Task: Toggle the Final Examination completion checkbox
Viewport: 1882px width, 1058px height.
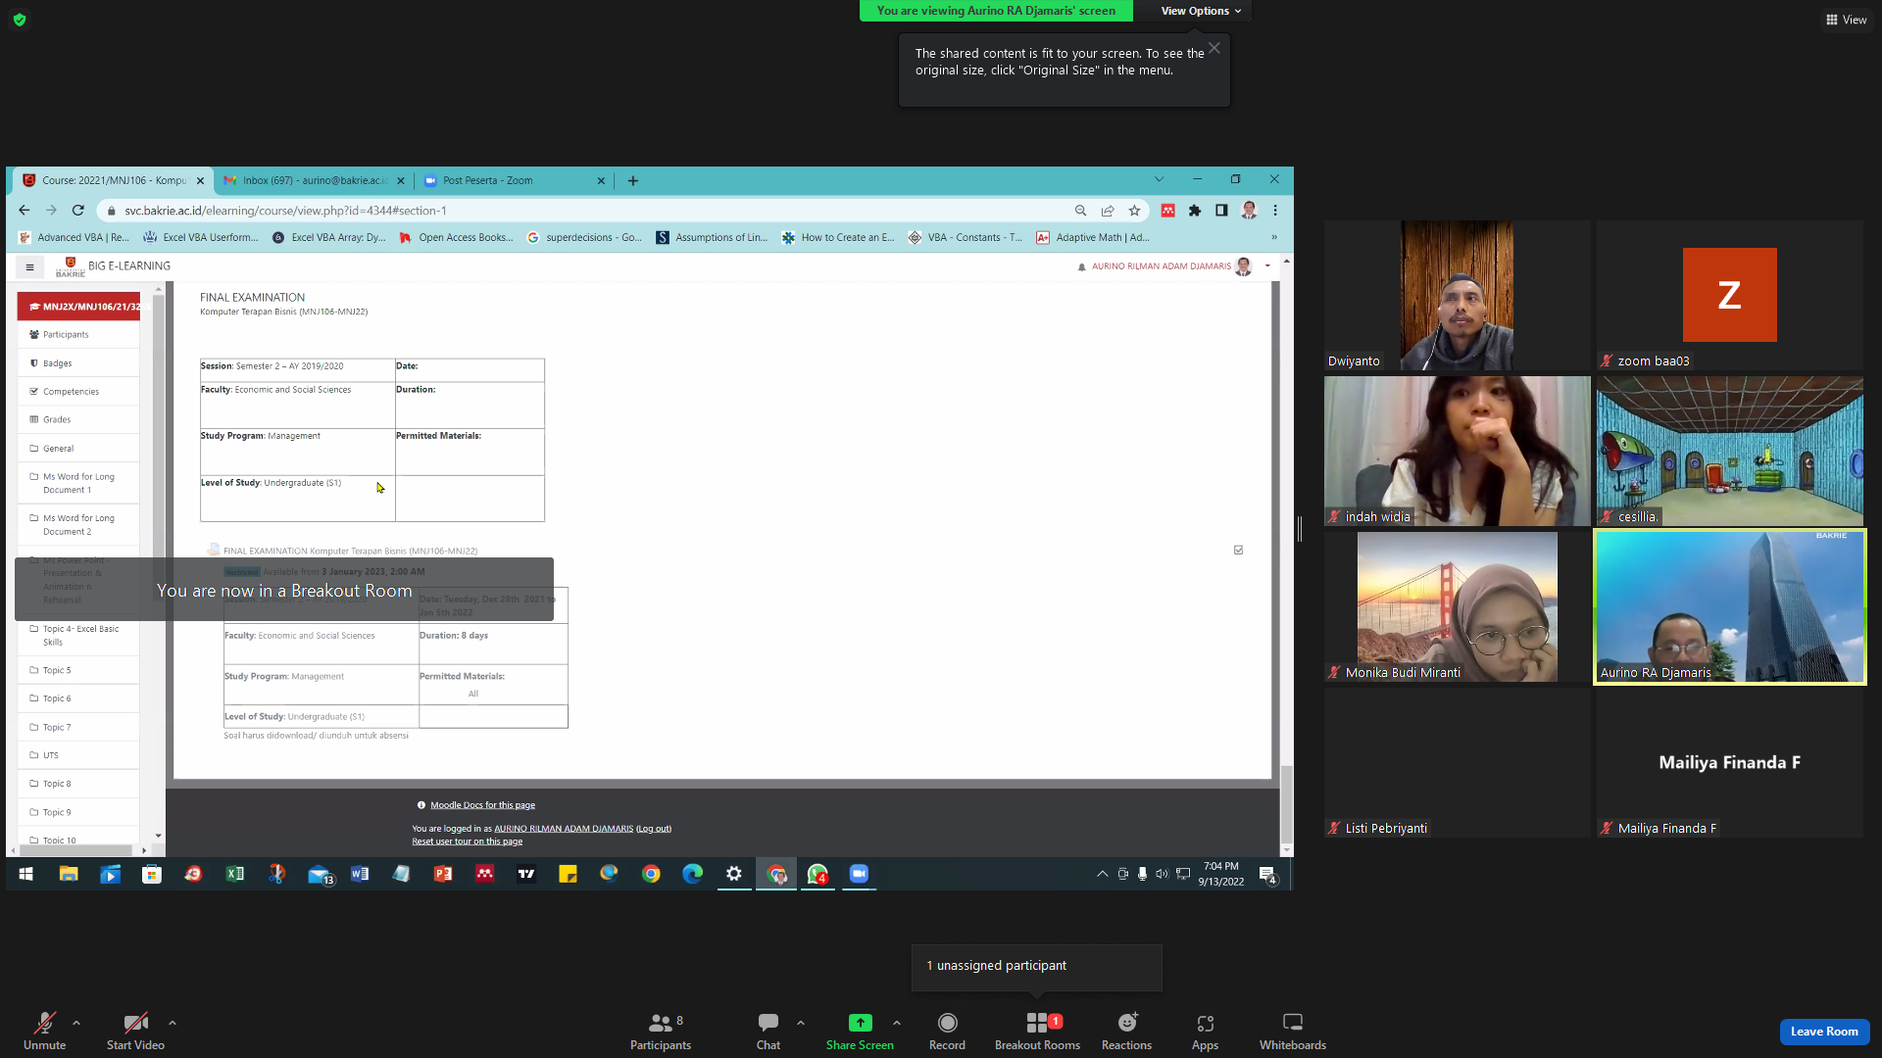Action: pos(1238,551)
